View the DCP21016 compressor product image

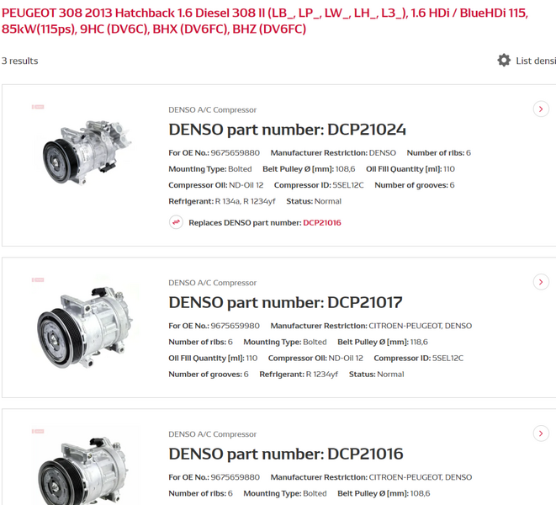(x=83, y=470)
